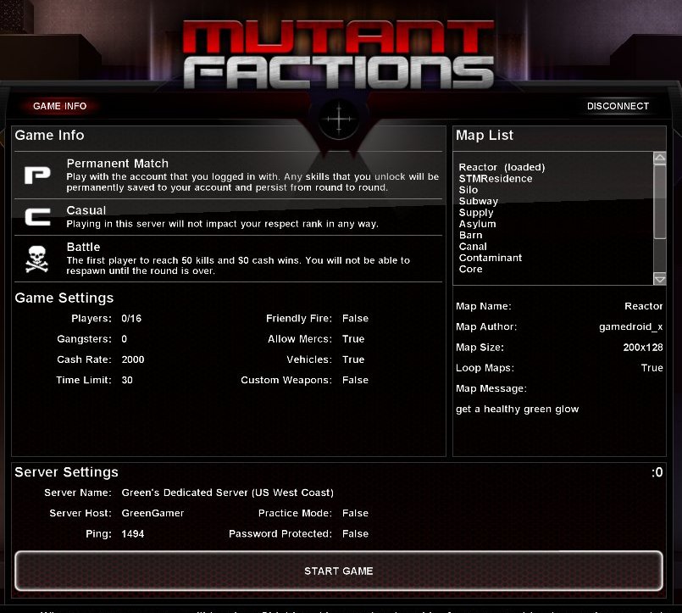
Task: Click the Gangsters value 0
Action: tap(125, 338)
